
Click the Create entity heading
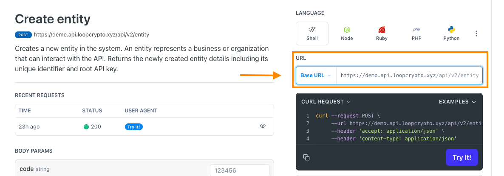(53, 19)
